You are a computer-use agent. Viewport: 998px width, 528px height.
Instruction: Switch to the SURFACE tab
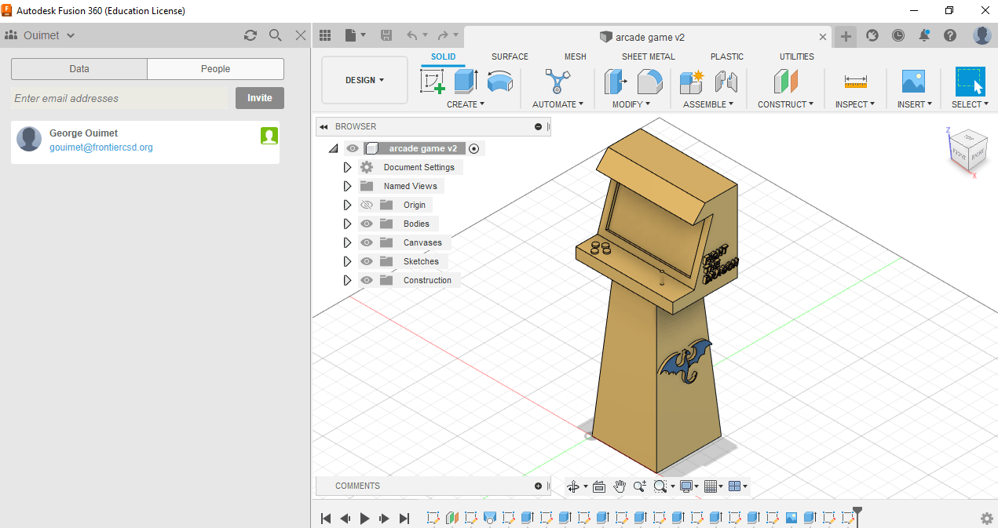[x=510, y=56]
